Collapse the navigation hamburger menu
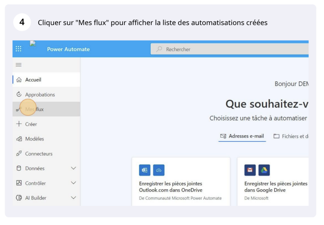The width and height of the screenshot is (324, 225). (x=19, y=65)
